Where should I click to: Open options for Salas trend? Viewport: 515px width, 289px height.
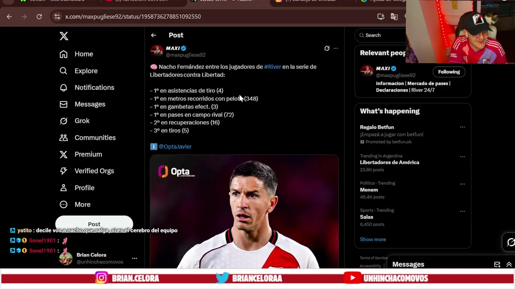462,211
